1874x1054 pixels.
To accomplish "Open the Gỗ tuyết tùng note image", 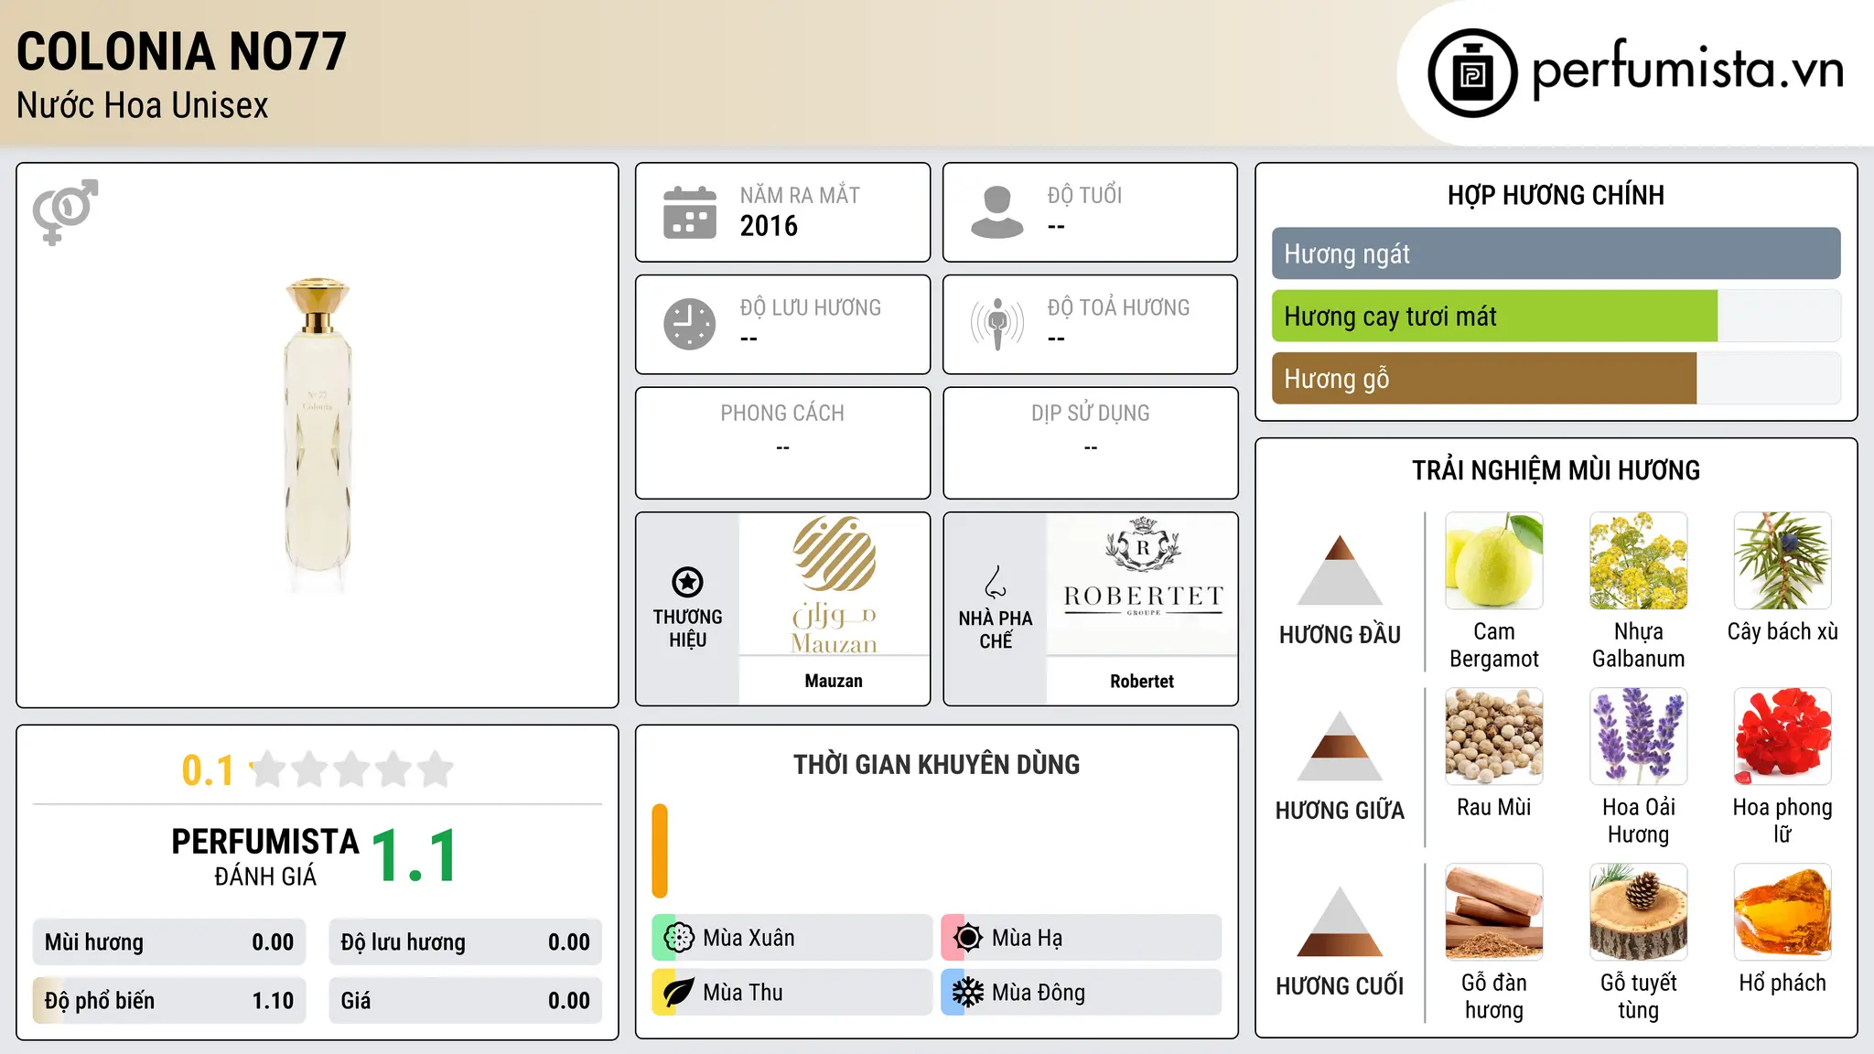I will [x=1638, y=912].
